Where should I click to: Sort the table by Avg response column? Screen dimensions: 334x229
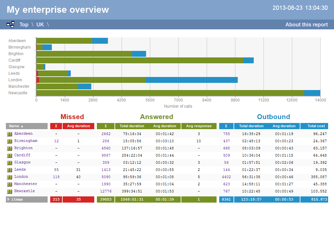click(199, 126)
